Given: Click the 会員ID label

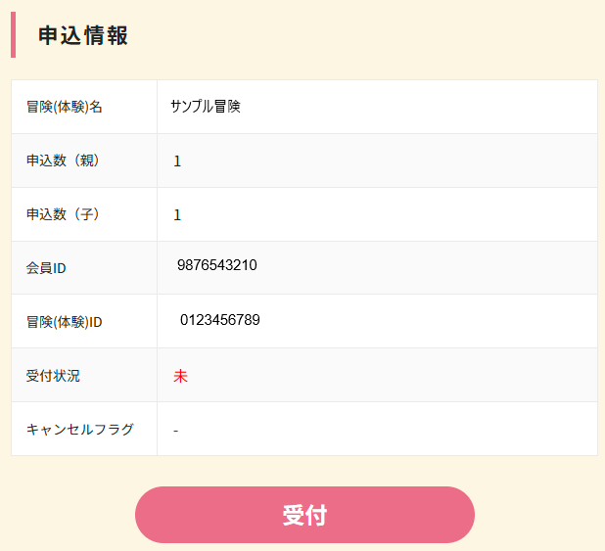Looking at the screenshot, I should [46, 268].
